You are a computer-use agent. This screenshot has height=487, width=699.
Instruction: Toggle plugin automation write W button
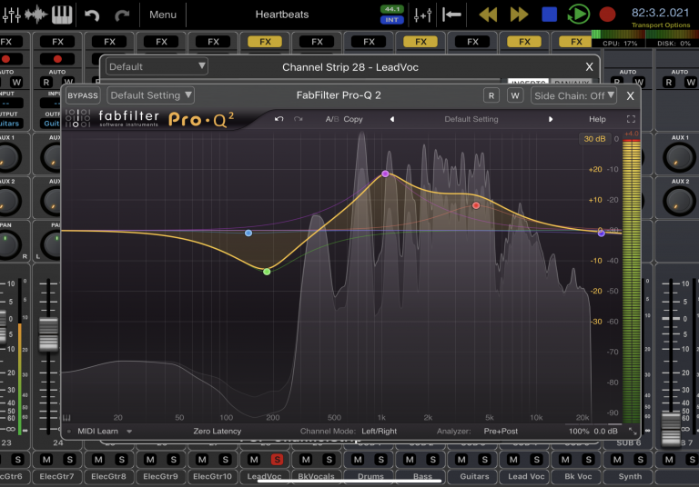[515, 95]
